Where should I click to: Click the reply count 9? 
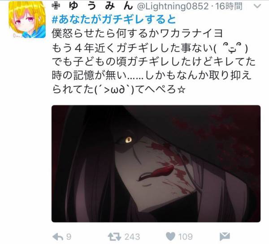click(69, 237)
